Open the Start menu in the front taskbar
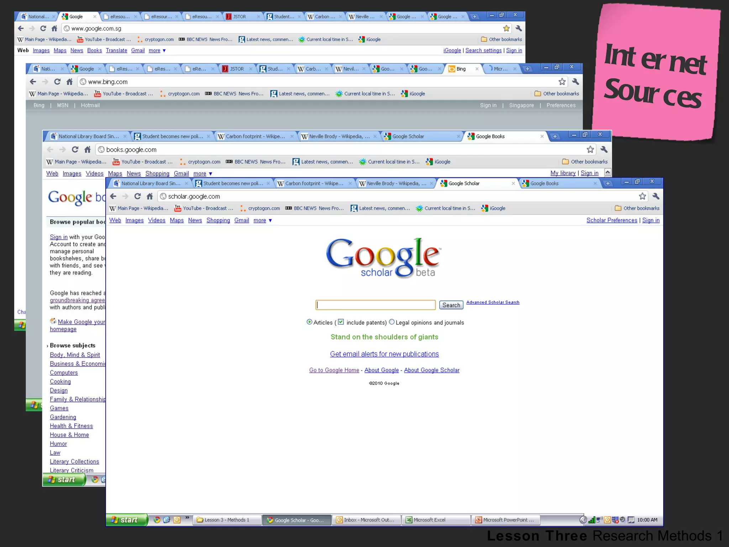This screenshot has height=547, width=729. (127, 520)
